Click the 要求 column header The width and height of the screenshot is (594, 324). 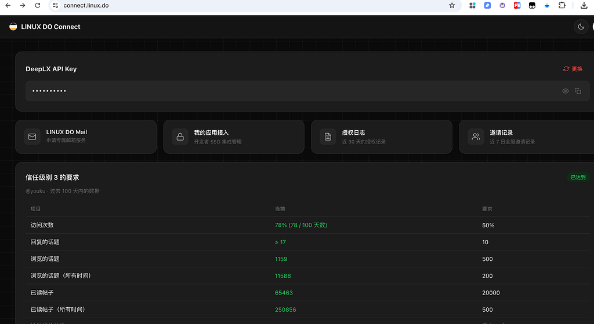pos(487,209)
